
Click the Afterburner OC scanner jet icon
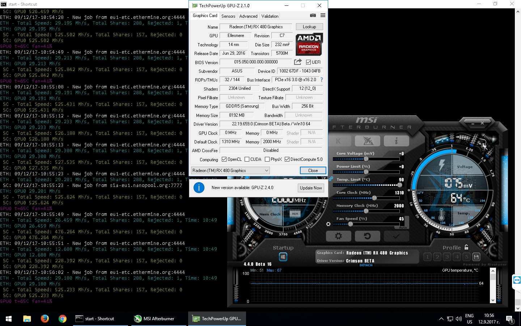[x=367, y=141]
